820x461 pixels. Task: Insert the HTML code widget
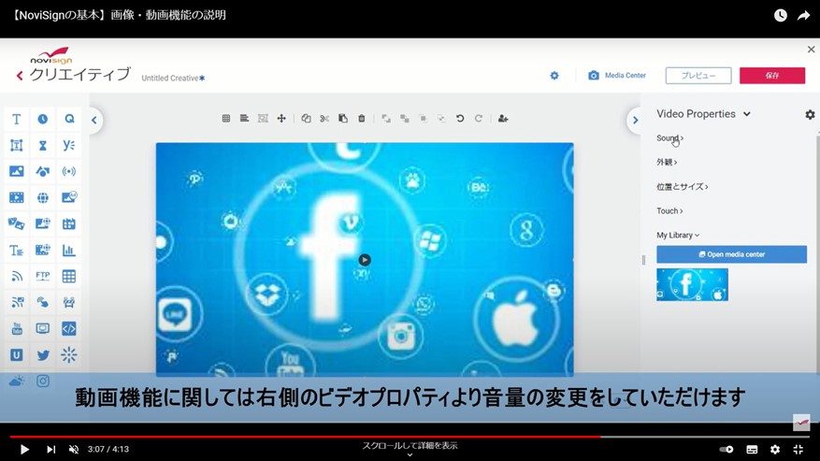[69, 328]
